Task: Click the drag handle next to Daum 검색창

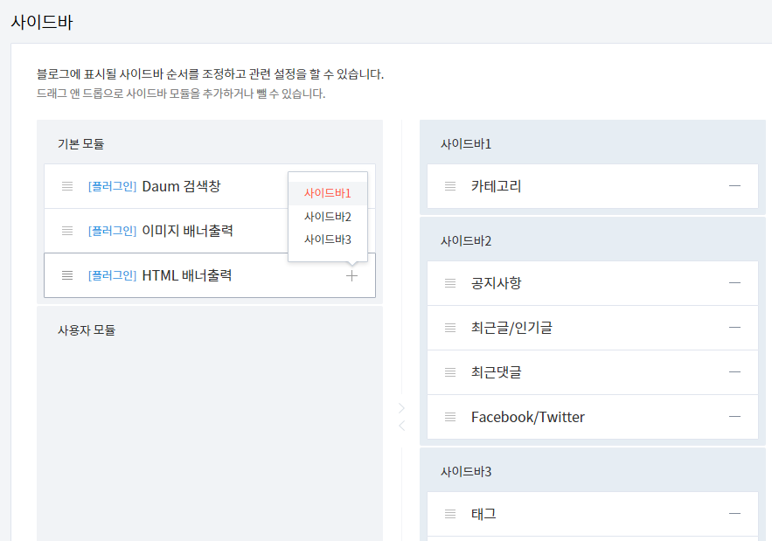Action: (x=67, y=186)
